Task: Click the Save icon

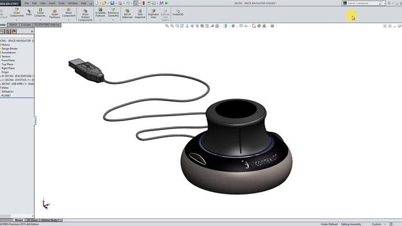Action: pos(112,3)
